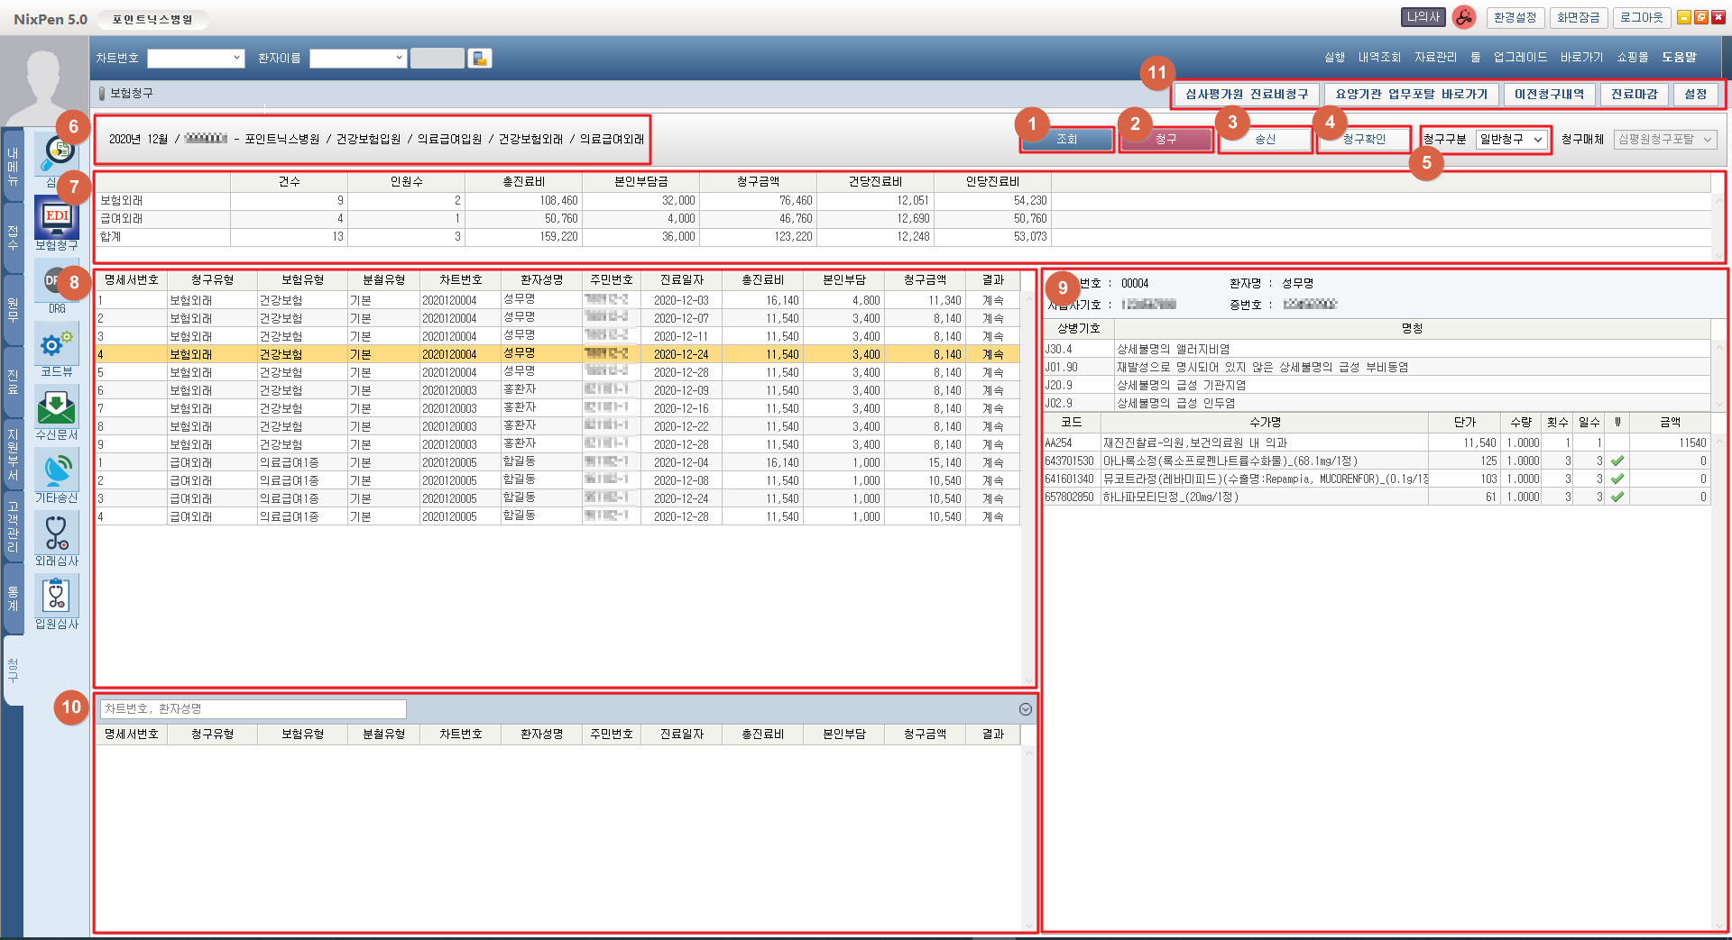Open the 내역조회 menu

(x=1379, y=58)
